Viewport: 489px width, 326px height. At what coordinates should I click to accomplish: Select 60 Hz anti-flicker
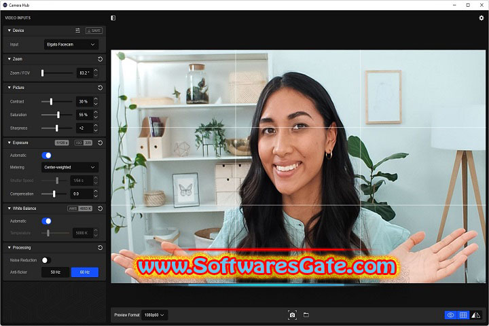[x=84, y=272]
